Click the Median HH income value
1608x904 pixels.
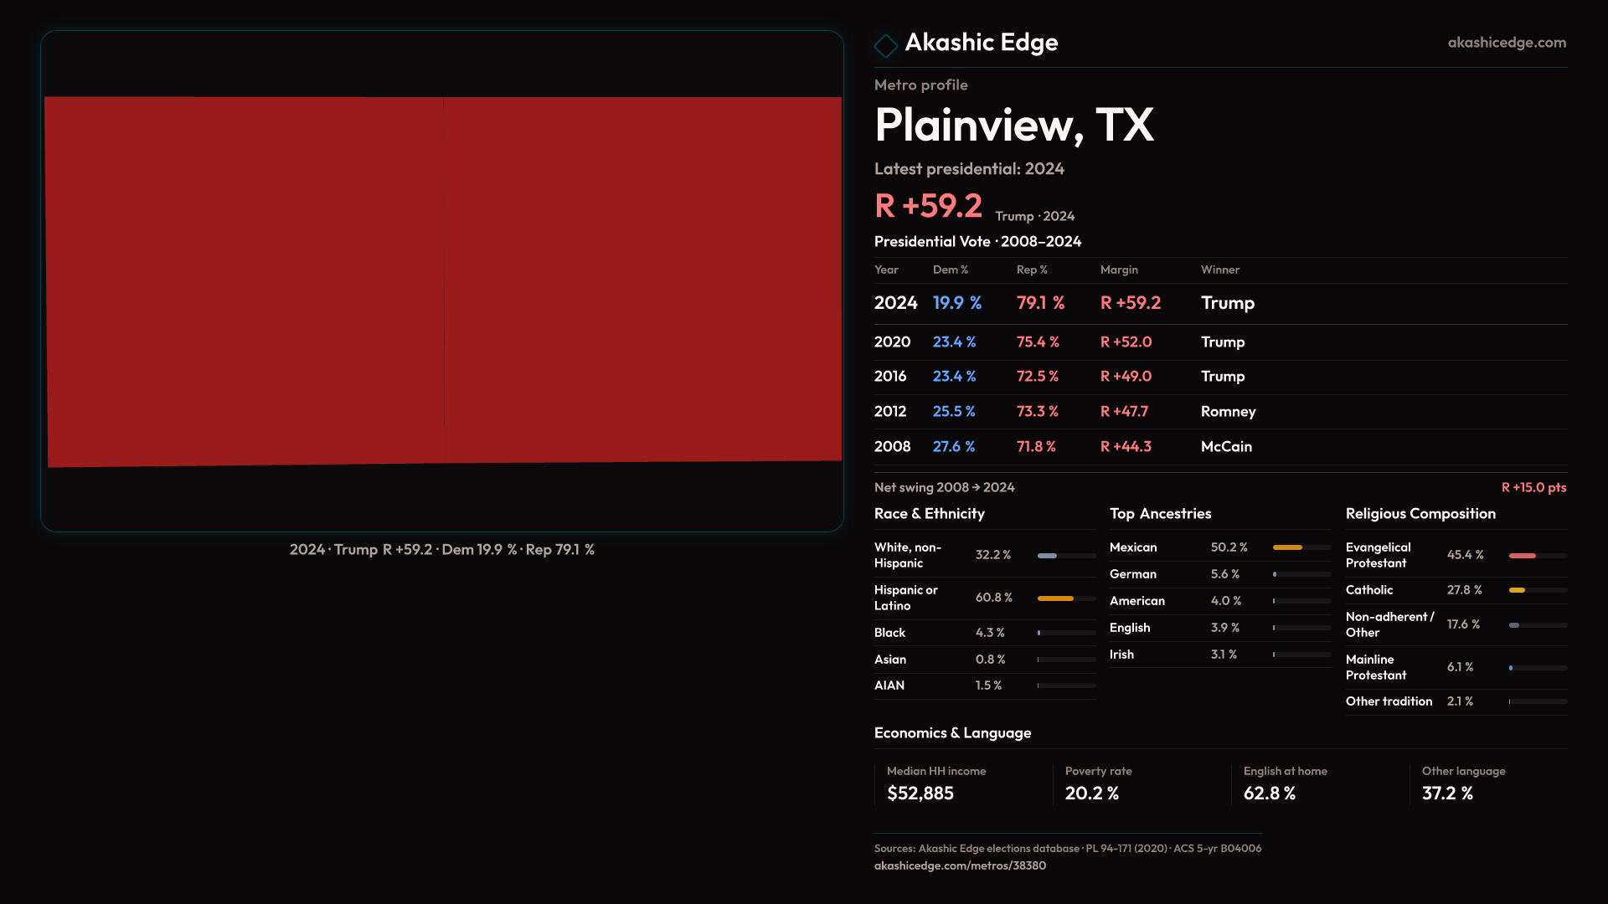click(x=920, y=793)
